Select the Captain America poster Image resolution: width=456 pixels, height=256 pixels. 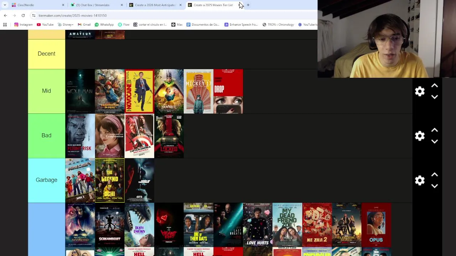tap(139, 136)
